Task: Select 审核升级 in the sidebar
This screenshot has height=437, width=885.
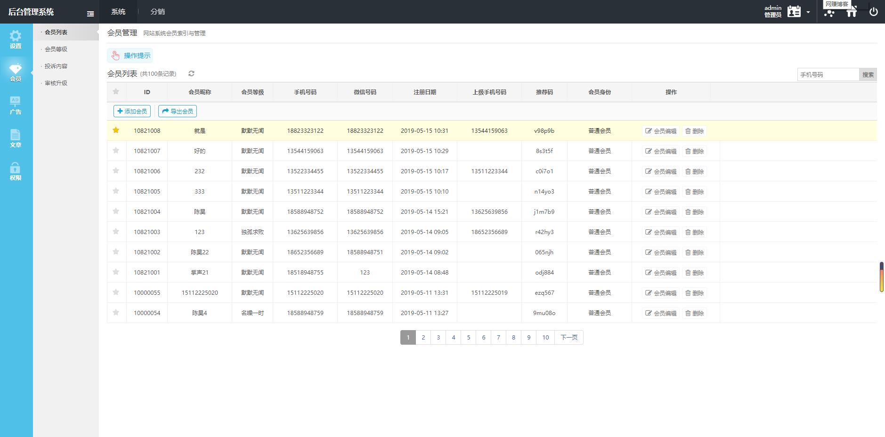Action: pos(56,83)
